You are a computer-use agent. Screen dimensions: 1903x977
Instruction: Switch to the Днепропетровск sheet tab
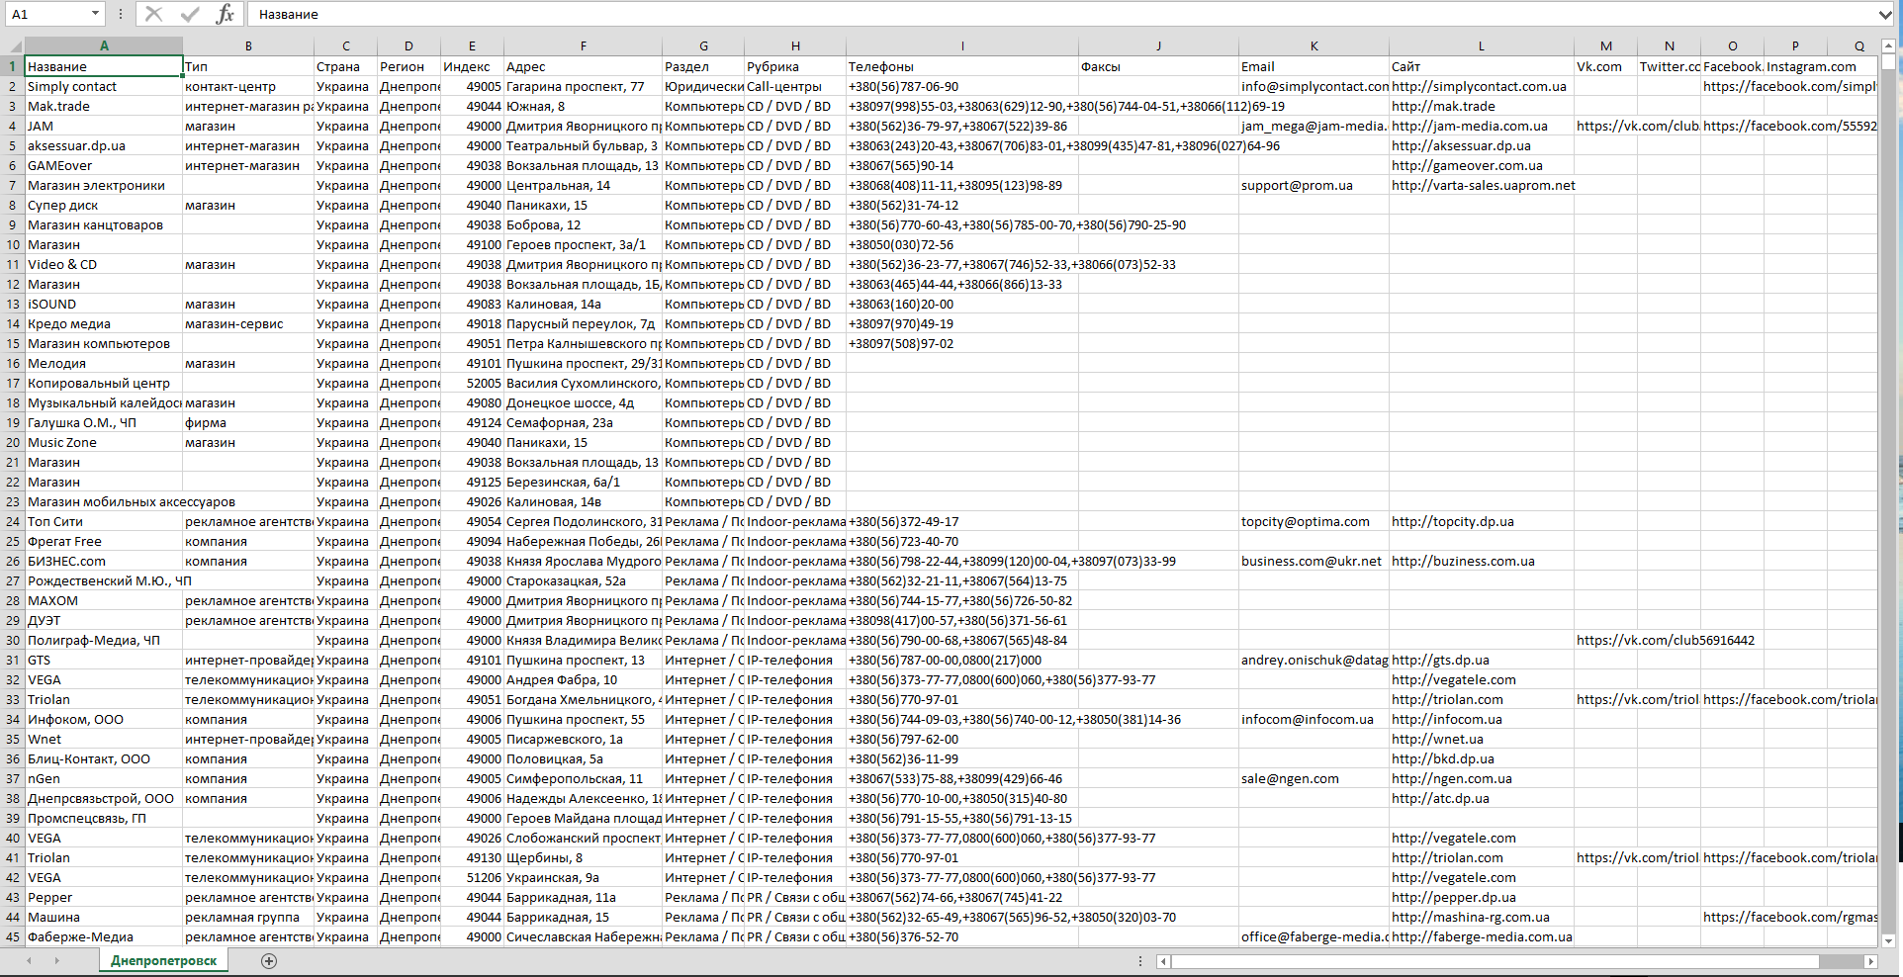coord(163,960)
